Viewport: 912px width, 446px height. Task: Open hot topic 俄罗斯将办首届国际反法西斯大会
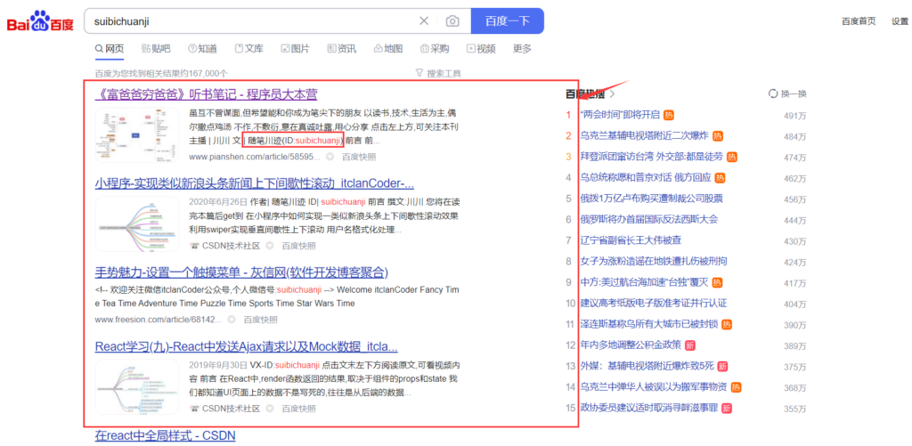649,220
